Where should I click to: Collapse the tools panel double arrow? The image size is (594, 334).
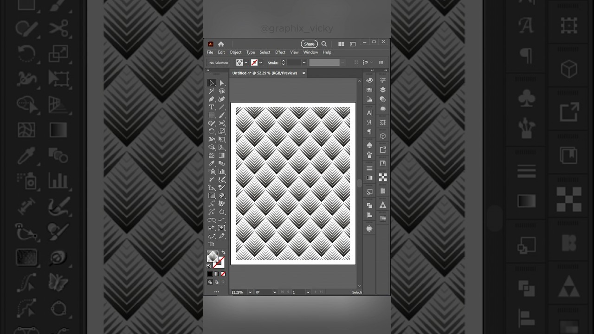click(x=208, y=71)
